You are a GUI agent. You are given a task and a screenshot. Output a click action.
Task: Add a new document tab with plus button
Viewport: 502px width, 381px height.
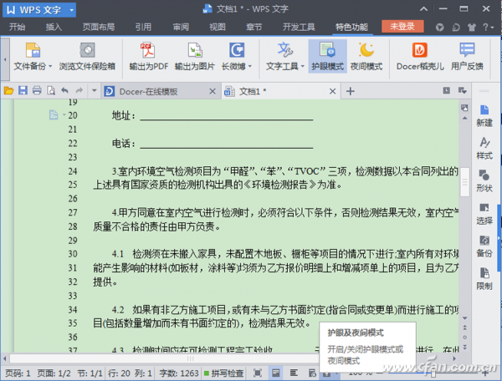tap(351, 90)
